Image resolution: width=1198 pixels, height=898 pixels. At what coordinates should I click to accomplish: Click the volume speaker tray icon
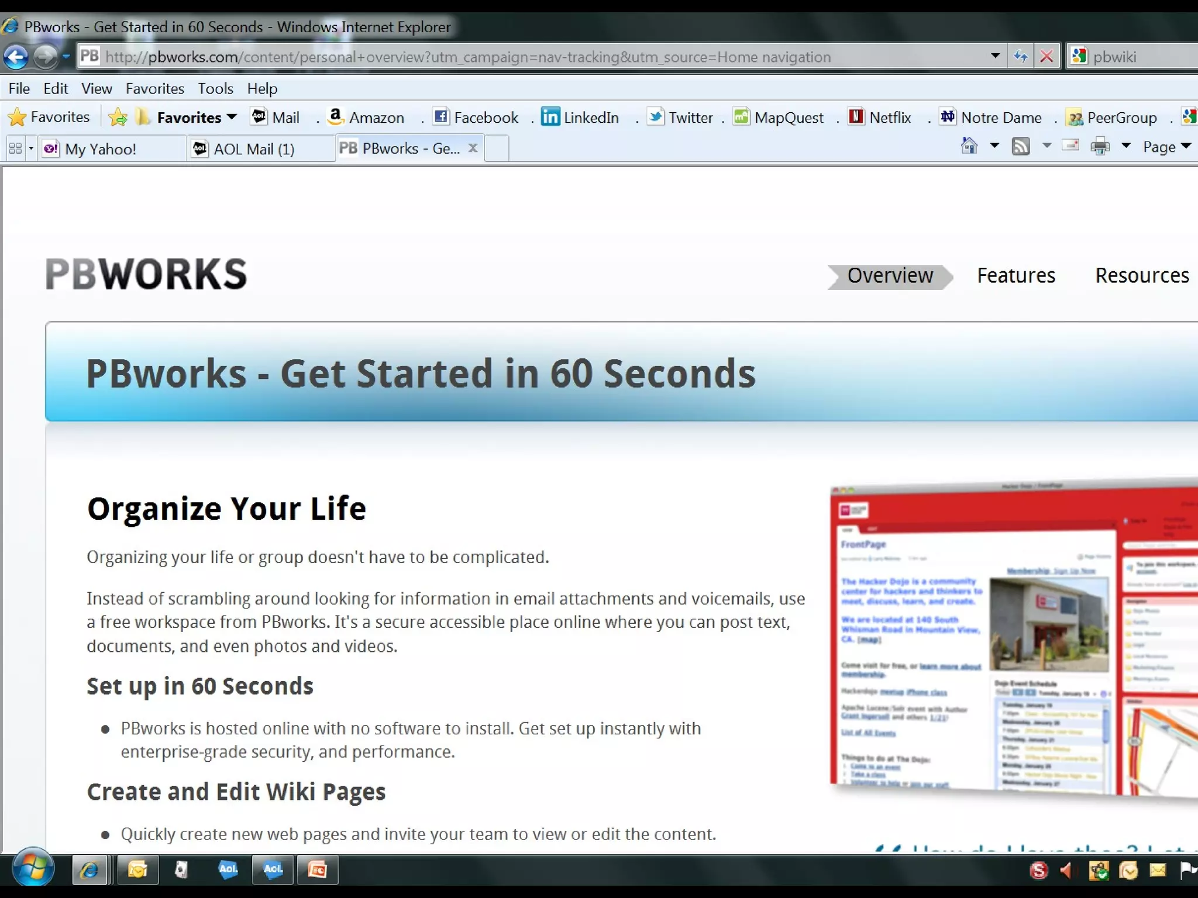pyautogui.click(x=1067, y=871)
